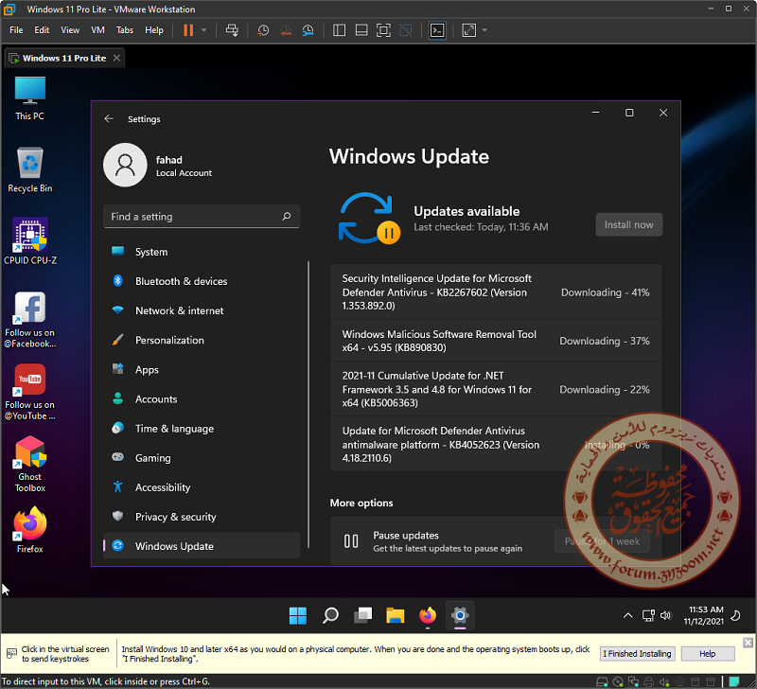
Task: Click the .NET Framework Cumulative Update KB5006363 entry
Action: [x=496, y=389]
